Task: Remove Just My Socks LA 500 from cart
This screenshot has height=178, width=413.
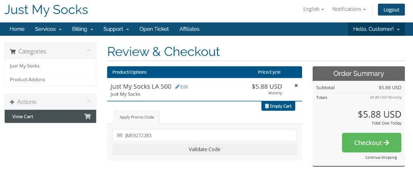Action: pos(296,86)
